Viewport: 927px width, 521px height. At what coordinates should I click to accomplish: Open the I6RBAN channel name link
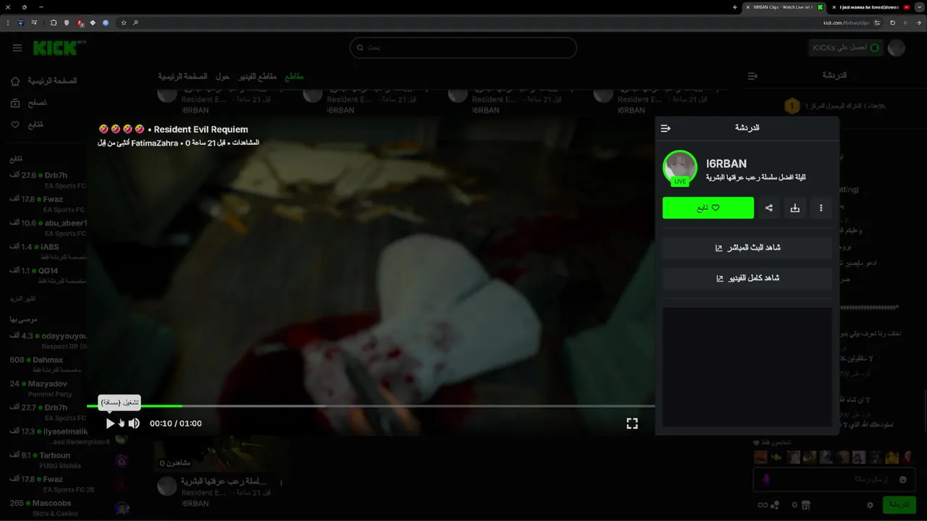726,164
